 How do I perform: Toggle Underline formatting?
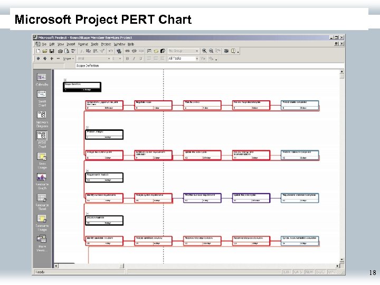tap(141, 59)
